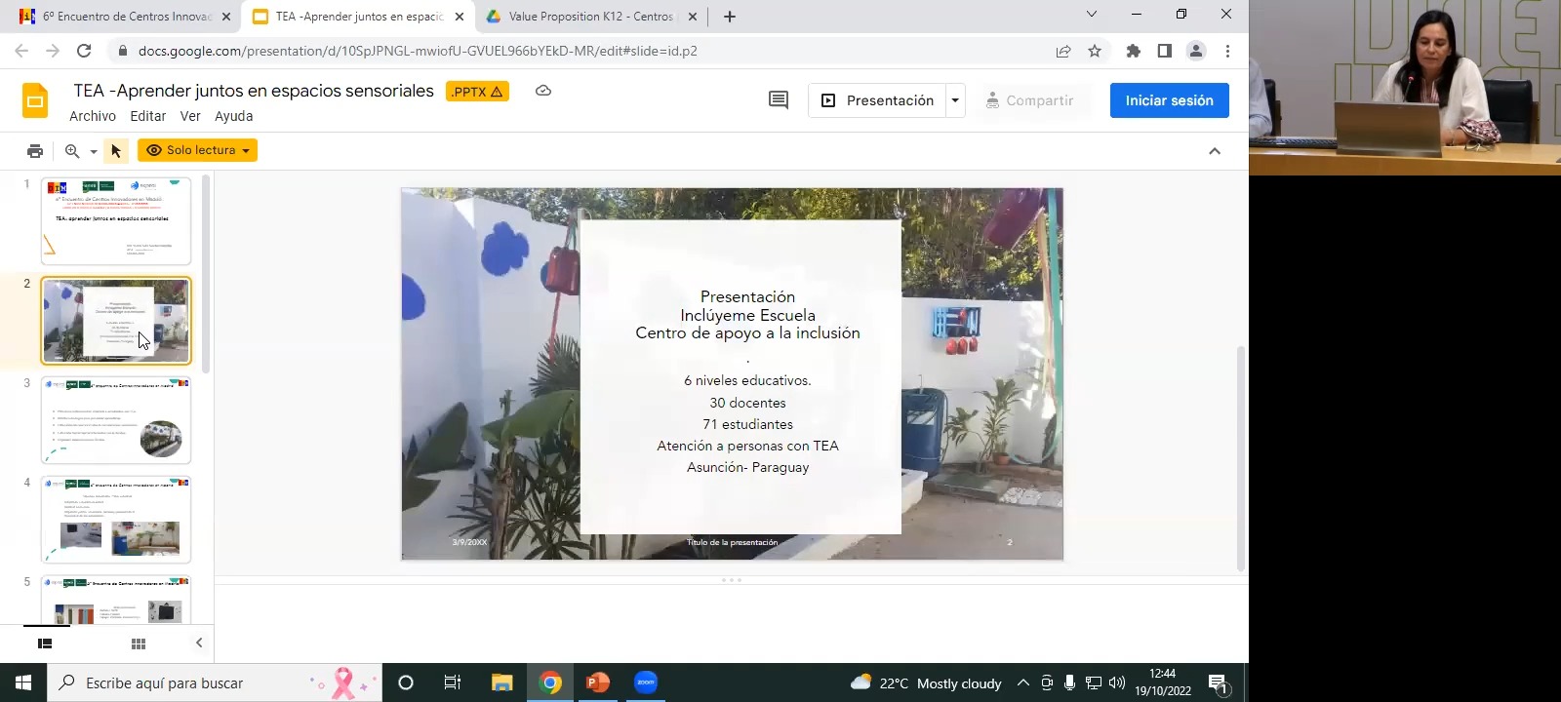This screenshot has width=1561, height=702.
Task: Switch to filmstrip view icon
Action: (45, 643)
